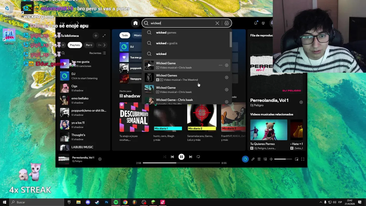Expand Tu biblioteca to full view

(104, 35)
